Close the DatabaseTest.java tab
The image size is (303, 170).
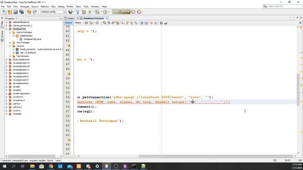click(x=107, y=18)
